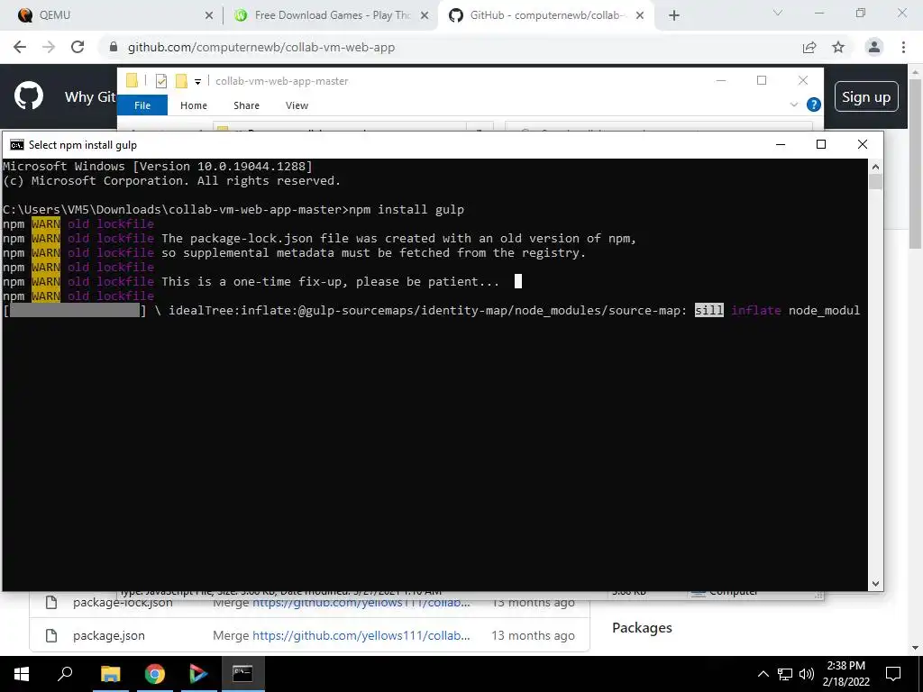This screenshot has height=692, width=923.
Task: Switch to the QEMU browser tab
Action: click(112, 15)
